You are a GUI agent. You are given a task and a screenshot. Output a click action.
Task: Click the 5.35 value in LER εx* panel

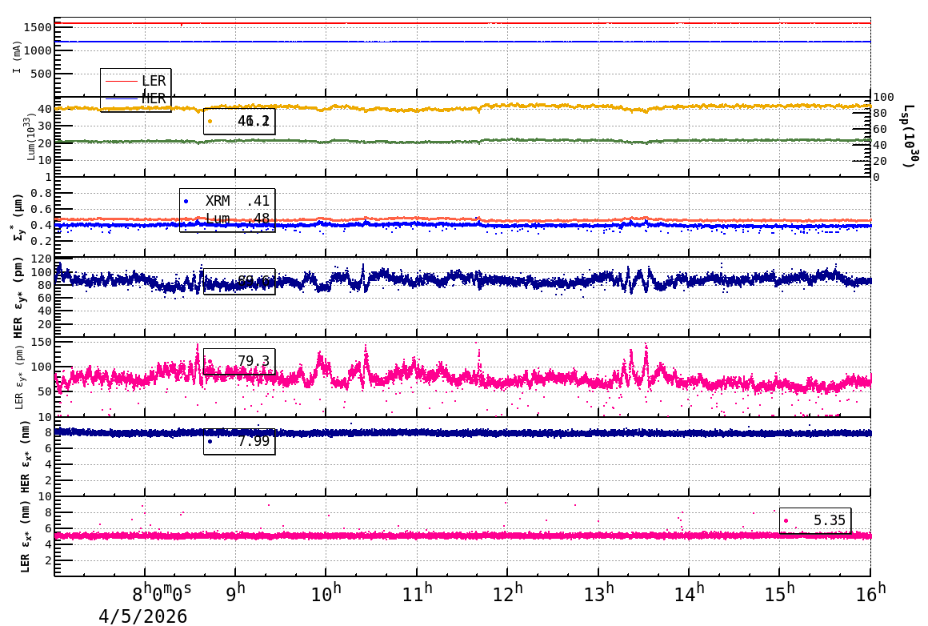pos(829,520)
